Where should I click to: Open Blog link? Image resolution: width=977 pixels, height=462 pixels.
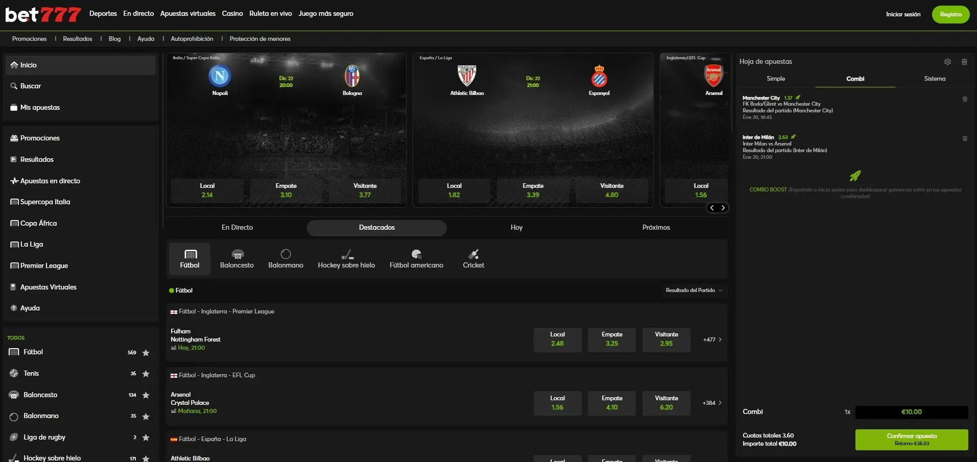pyautogui.click(x=115, y=39)
